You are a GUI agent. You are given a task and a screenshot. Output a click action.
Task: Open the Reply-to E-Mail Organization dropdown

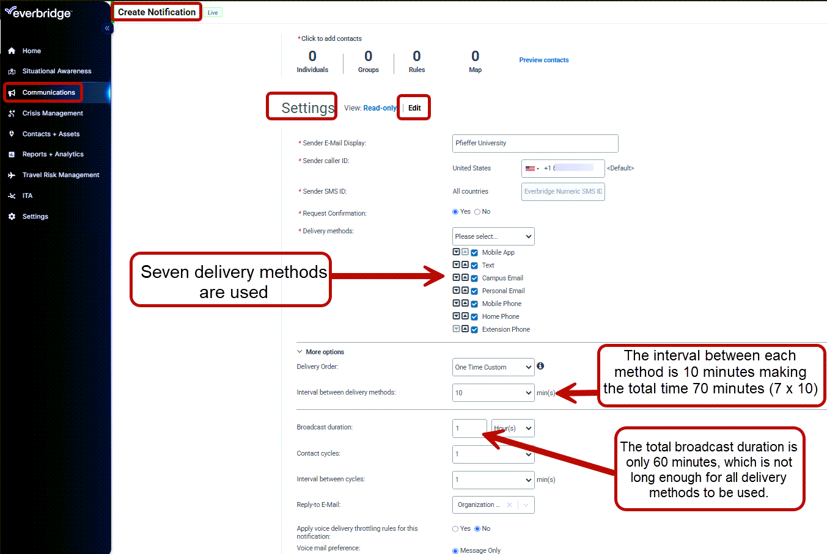(493, 505)
